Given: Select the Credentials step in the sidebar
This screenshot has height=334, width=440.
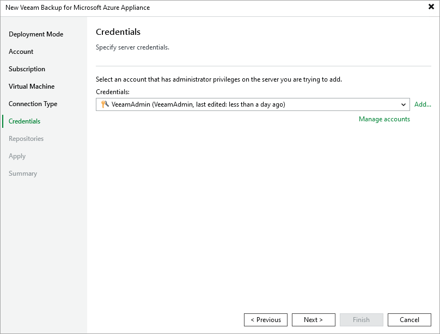Looking at the screenshot, I should coord(25,121).
